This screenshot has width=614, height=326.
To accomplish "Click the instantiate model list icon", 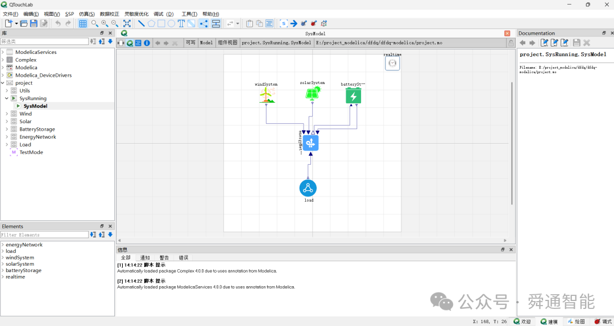I will (269, 23).
